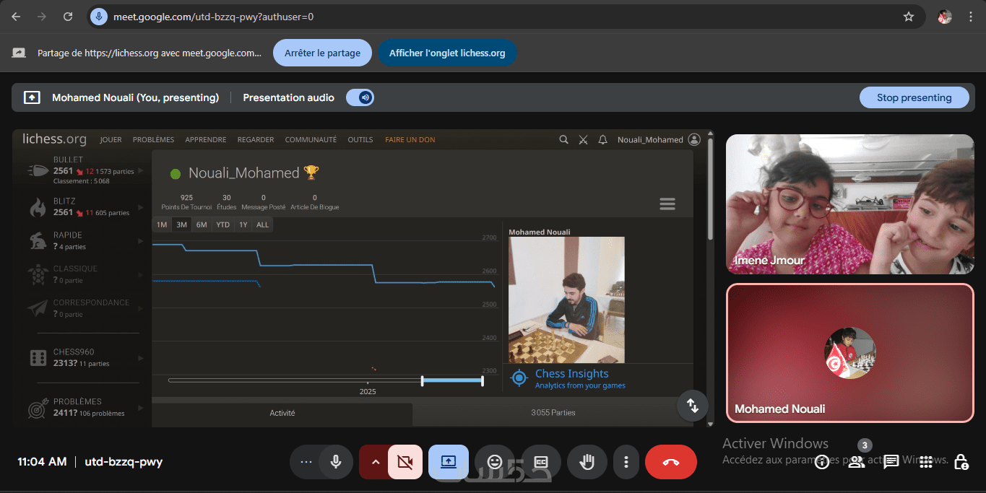Open the JOUER menu
This screenshot has width=986, height=493.
(111, 140)
